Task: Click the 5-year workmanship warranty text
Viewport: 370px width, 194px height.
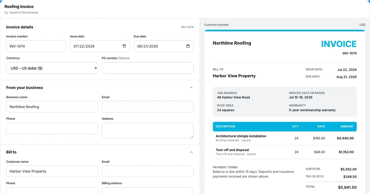Action: pyautogui.click(x=312, y=110)
